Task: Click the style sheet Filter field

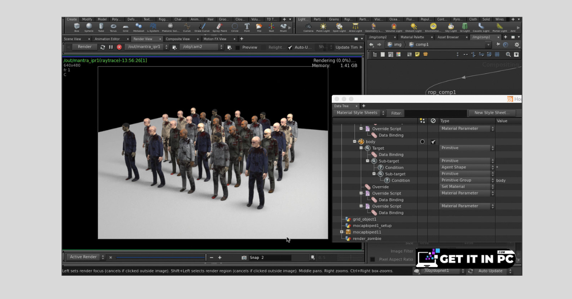Action: pos(435,113)
